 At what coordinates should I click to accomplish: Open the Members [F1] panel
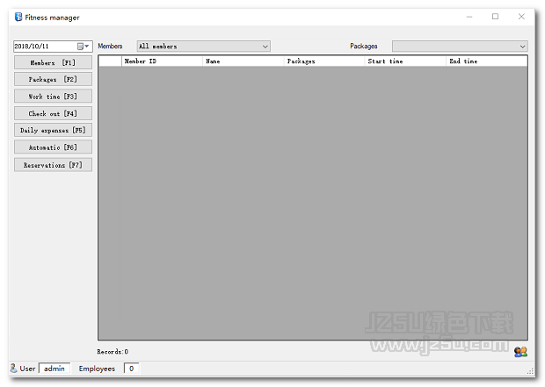(53, 63)
